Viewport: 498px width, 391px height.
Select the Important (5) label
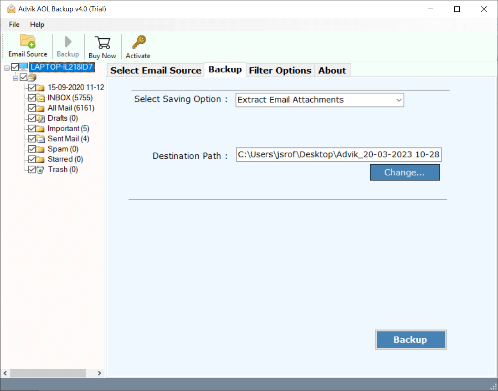pyautogui.click(x=69, y=128)
